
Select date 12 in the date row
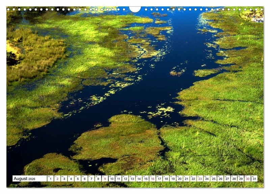[125, 179]
